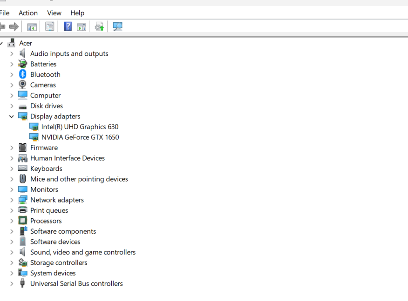Click the Print queues printer icon
The width and height of the screenshot is (408, 301).
23,209
